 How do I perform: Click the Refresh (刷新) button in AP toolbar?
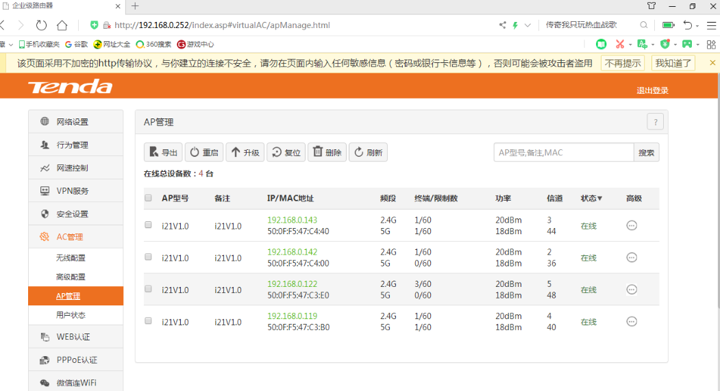(x=368, y=153)
